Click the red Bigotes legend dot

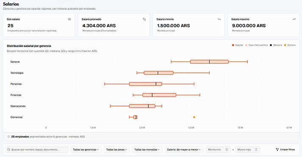click(x=233, y=45)
